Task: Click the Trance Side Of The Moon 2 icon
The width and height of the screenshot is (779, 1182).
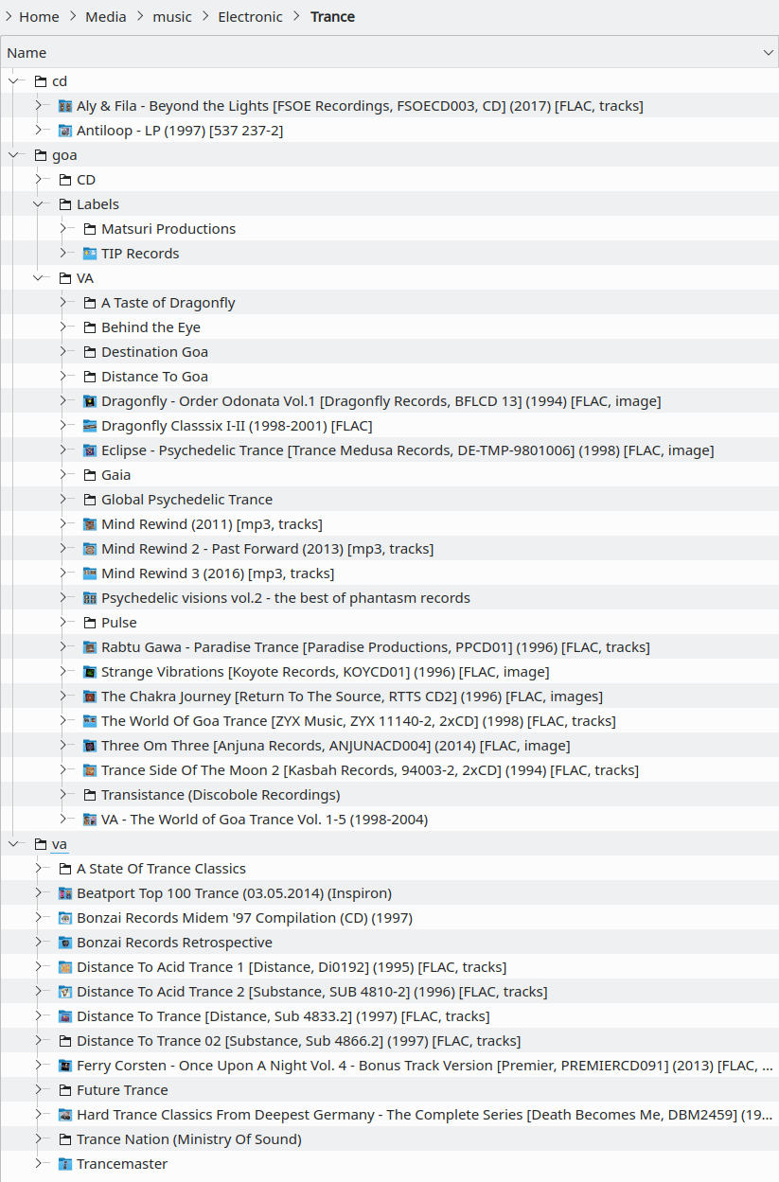Action: coord(90,770)
